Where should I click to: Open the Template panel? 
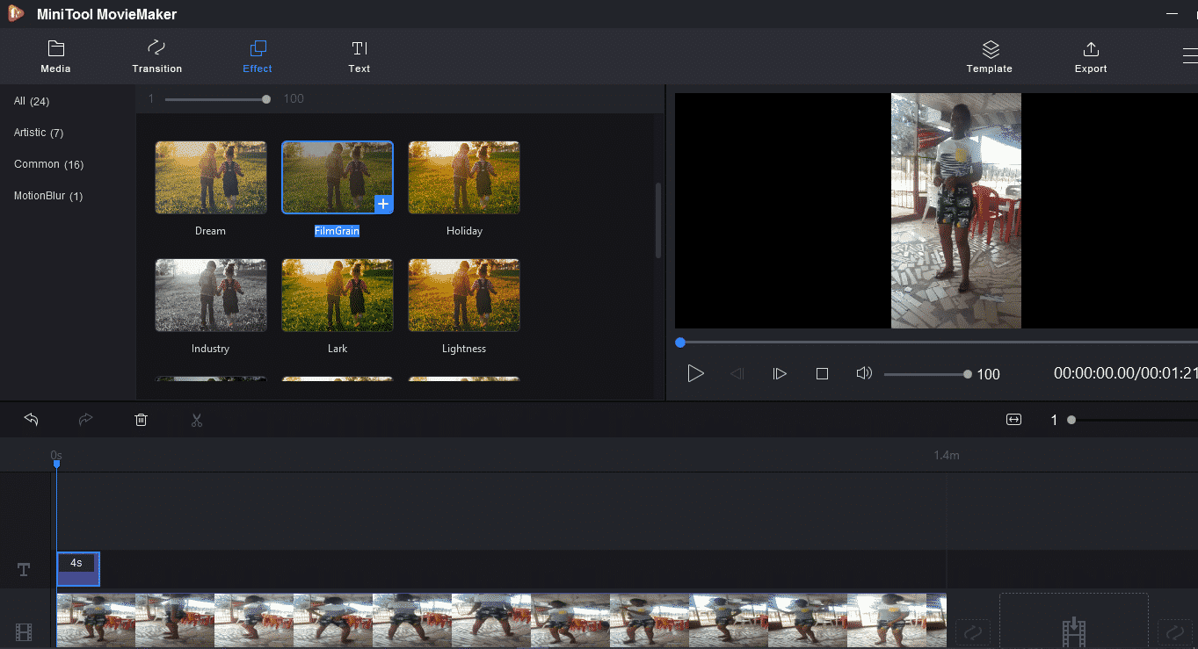tap(989, 56)
